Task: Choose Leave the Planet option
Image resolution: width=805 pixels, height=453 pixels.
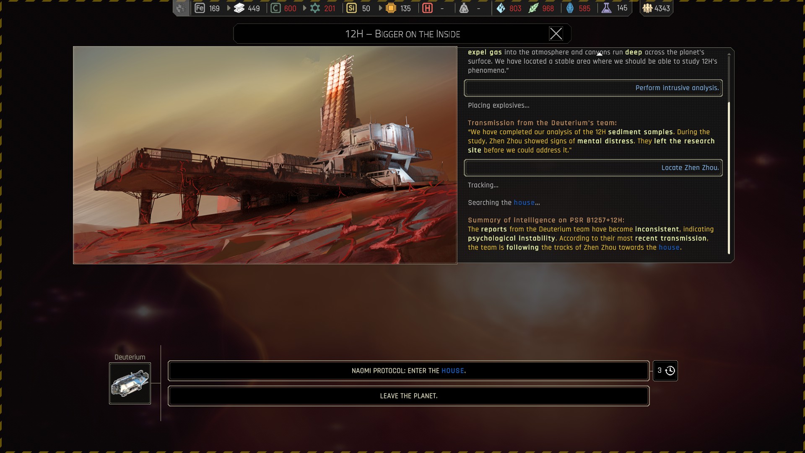Action: pyautogui.click(x=408, y=396)
